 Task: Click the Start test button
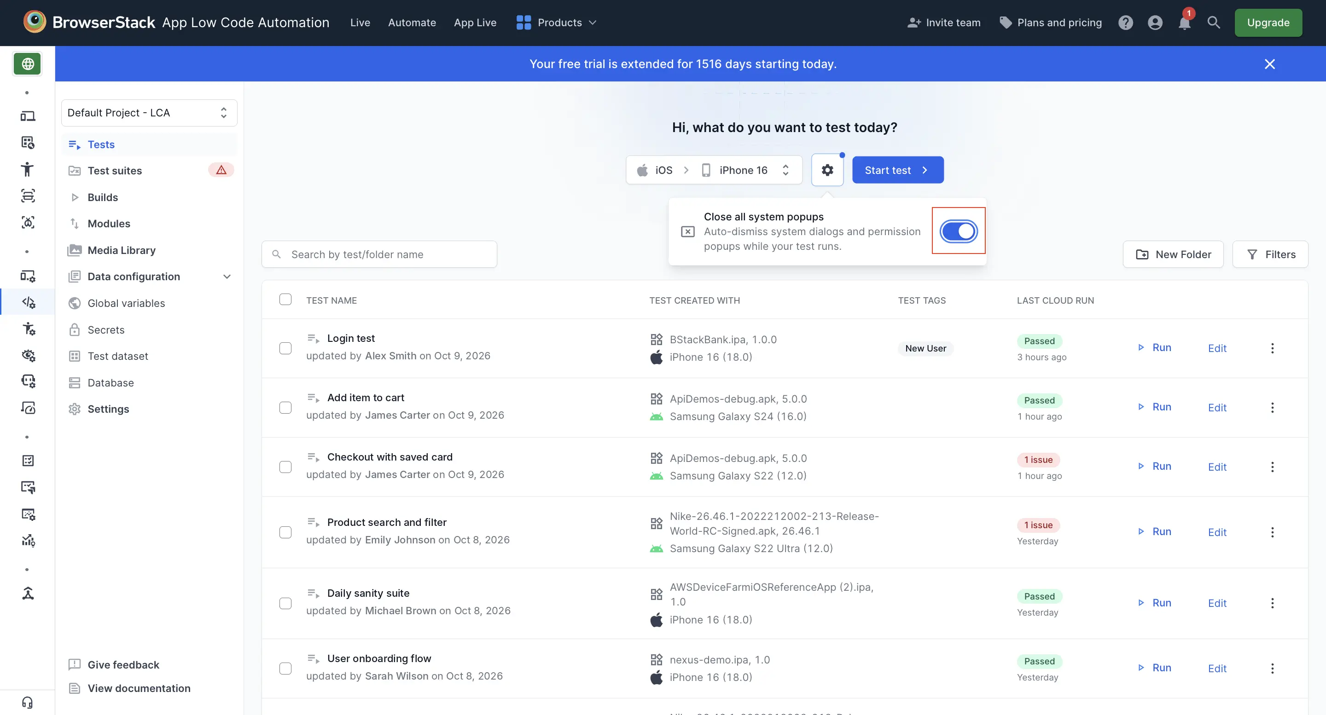(x=898, y=170)
